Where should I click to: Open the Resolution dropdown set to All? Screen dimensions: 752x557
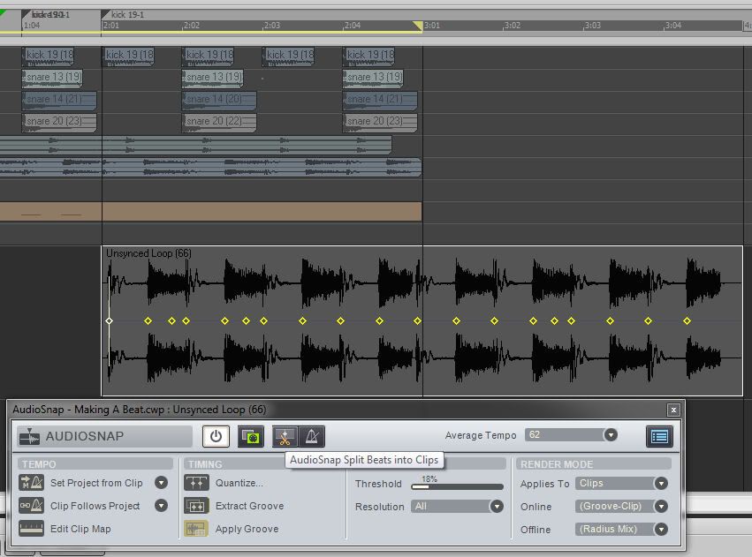(x=497, y=507)
